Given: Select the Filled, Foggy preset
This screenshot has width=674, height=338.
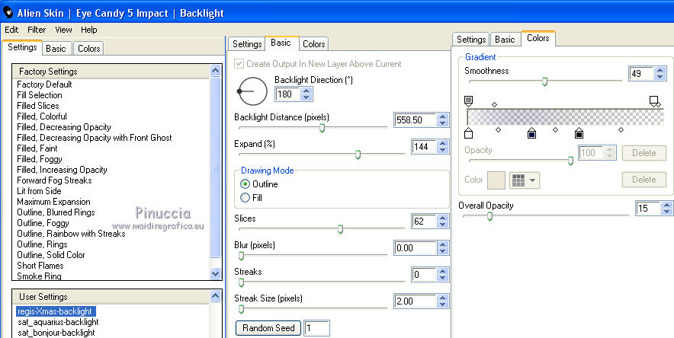Looking at the screenshot, I should pos(40,159).
